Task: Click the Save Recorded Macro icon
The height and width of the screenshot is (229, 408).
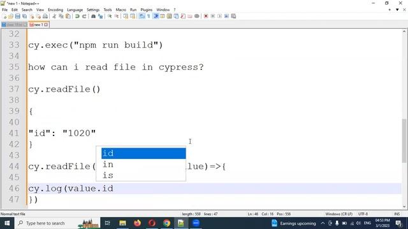Action: tap(233, 16)
